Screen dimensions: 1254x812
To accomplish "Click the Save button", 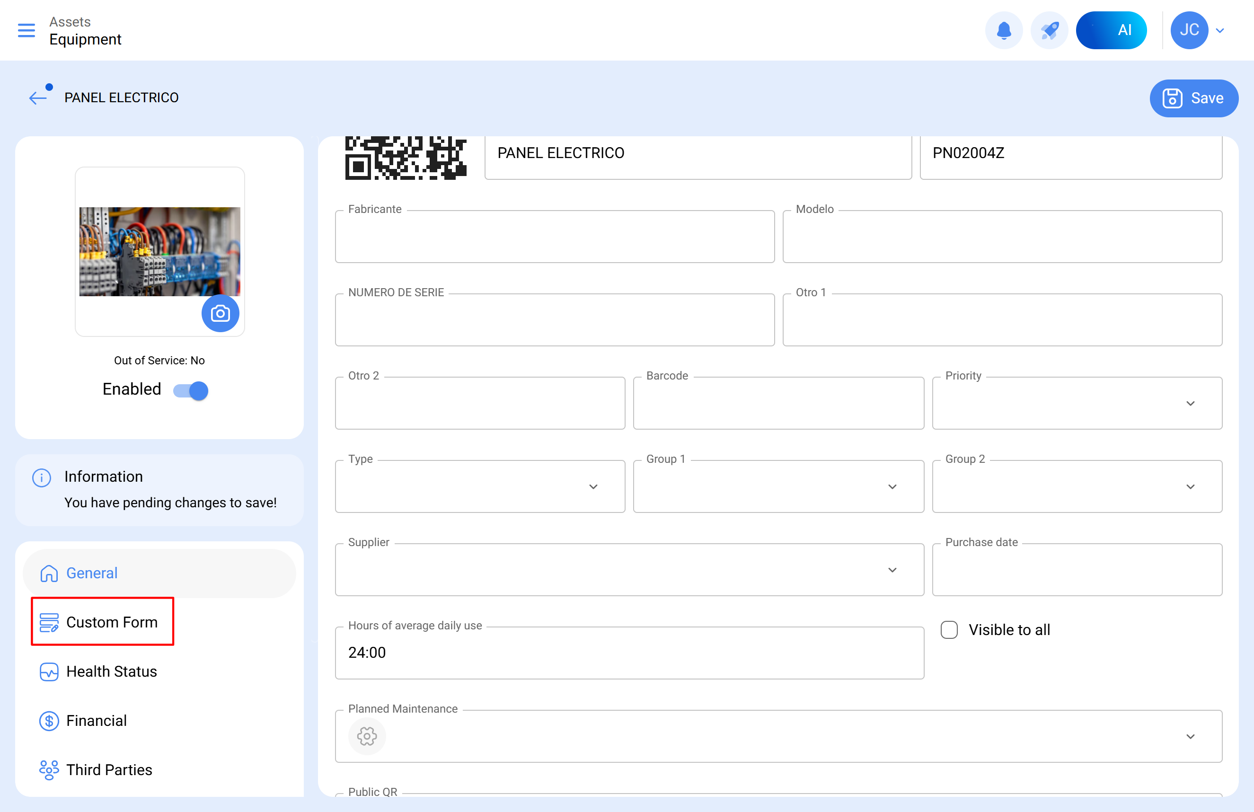I will [1193, 98].
